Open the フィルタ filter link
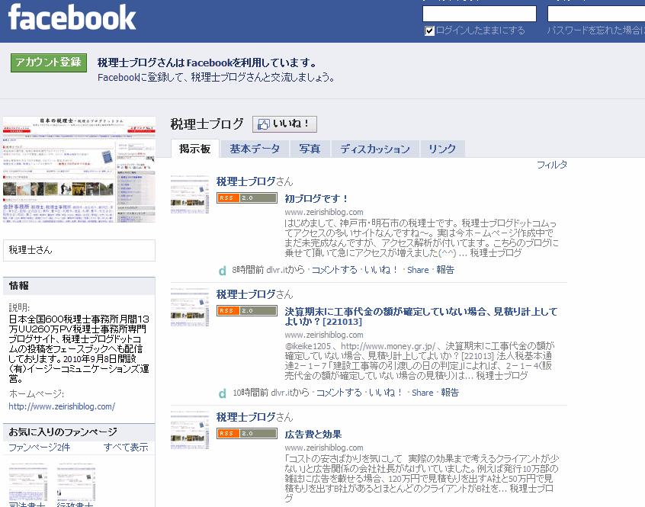645x507 pixels. 552,165
